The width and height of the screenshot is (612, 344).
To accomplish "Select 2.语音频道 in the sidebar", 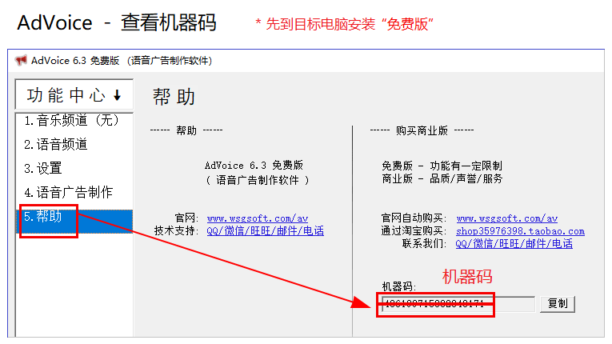I will [x=74, y=145].
